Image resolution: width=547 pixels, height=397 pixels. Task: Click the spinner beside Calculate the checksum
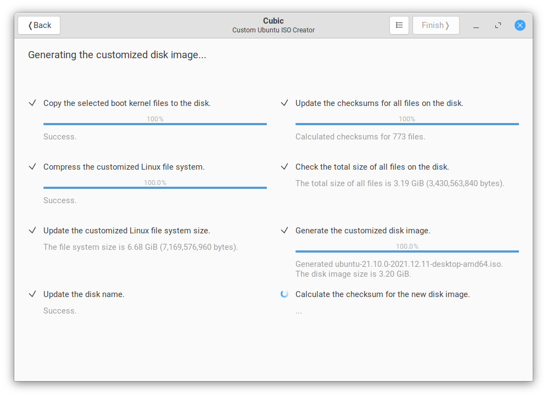point(284,294)
